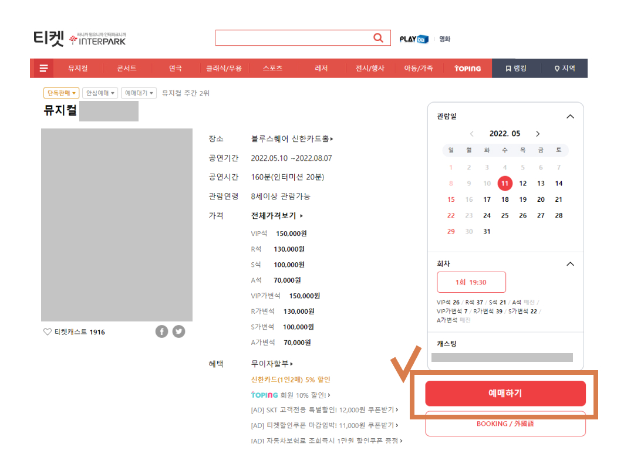The height and width of the screenshot is (464, 634).
Task: Select the 1회 19:30 session button
Action: (471, 282)
